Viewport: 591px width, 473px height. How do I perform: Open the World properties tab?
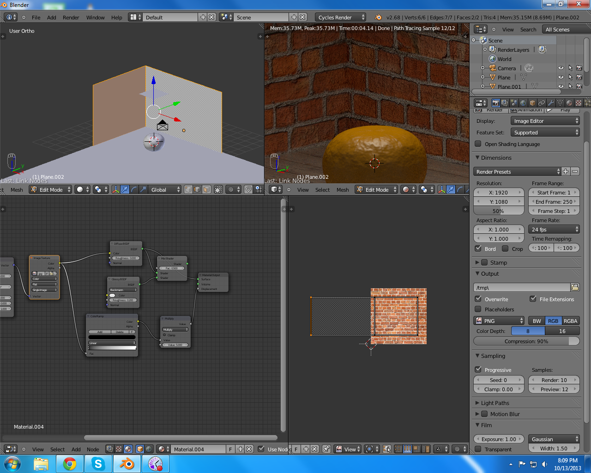pos(523,103)
